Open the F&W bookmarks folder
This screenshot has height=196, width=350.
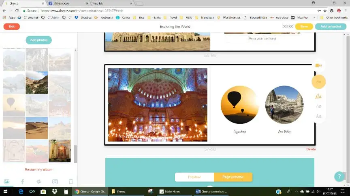tap(186, 17)
